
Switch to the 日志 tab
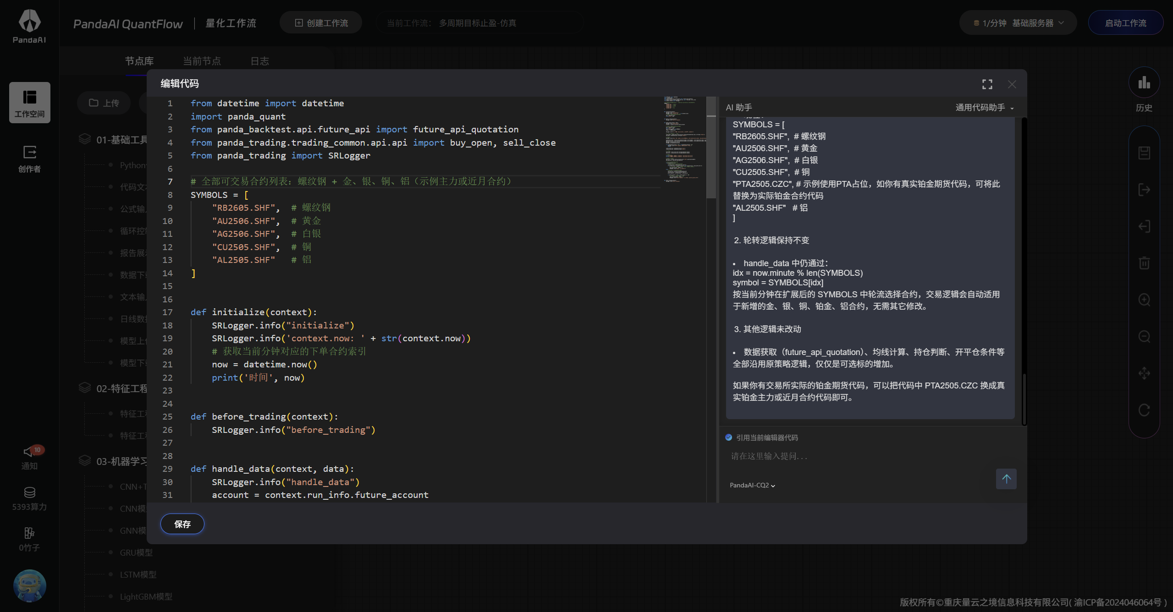click(x=259, y=61)
